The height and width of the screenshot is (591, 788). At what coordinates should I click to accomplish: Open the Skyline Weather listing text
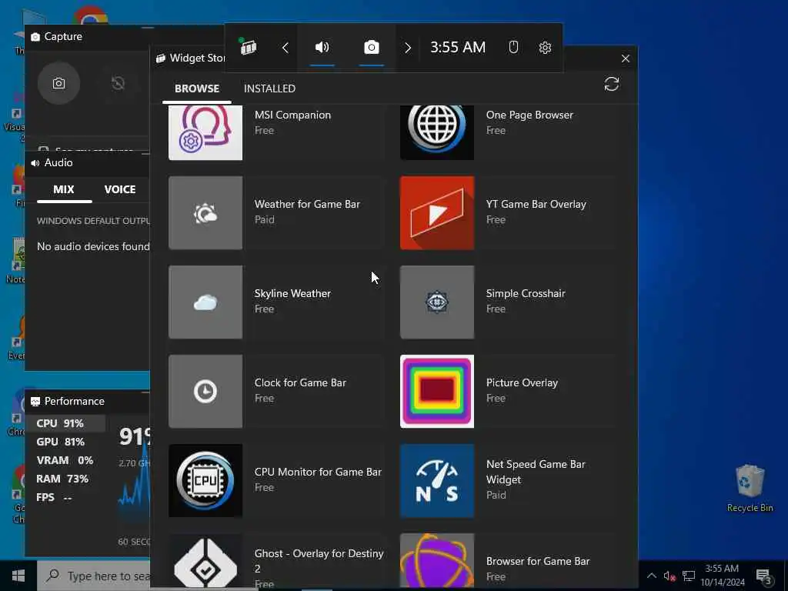(292, 293)
